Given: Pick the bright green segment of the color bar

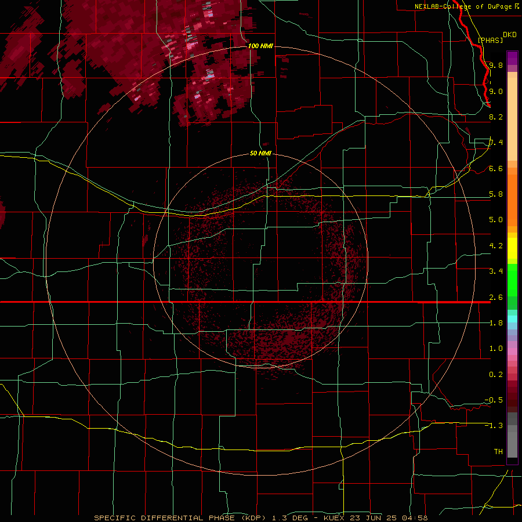Looking at the screenshot, I should click(x=512, y=280).
